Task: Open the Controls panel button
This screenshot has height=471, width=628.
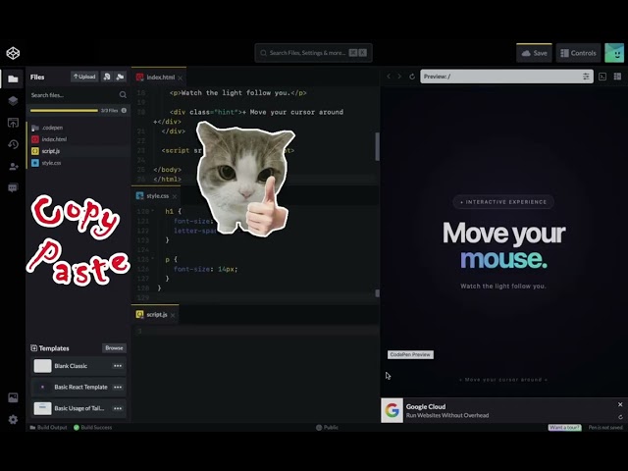Action: pyautogui.click(x=578, y=53)
